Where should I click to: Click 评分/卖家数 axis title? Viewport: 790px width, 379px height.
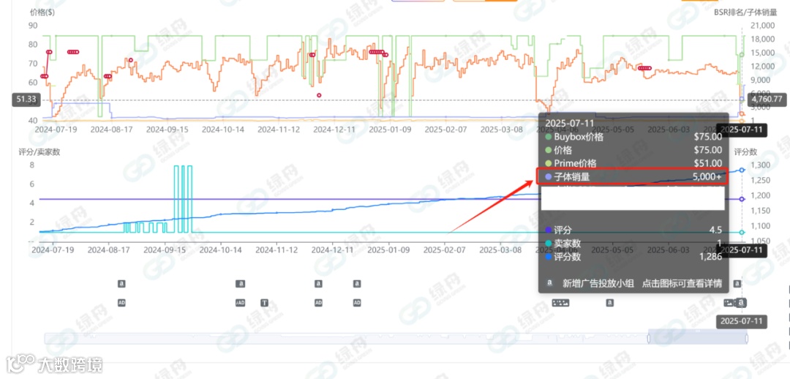39,152
